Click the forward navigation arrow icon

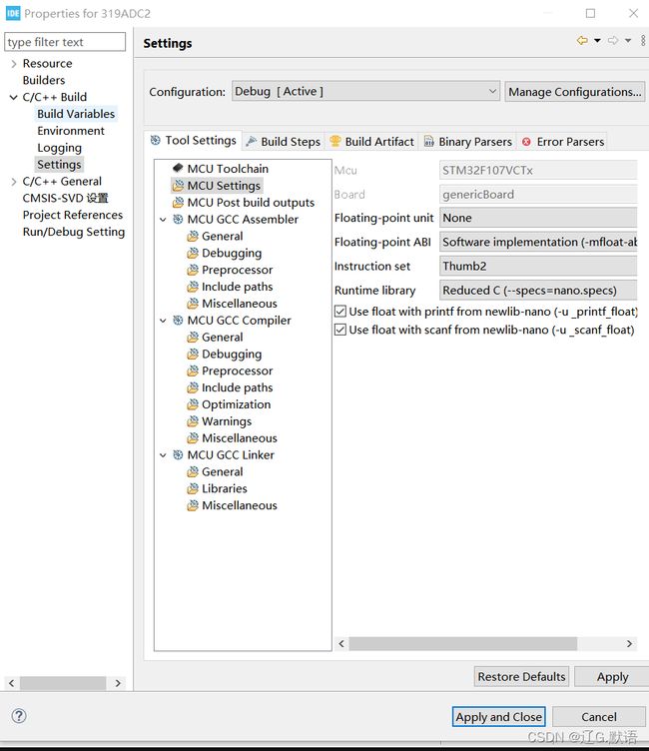613,40
